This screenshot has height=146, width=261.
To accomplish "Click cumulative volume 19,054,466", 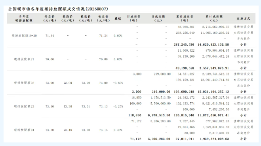I will click(186, 127).
